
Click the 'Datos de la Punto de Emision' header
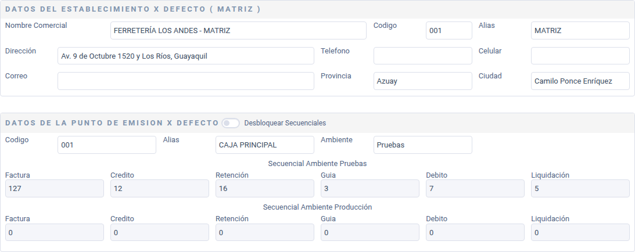pos(112,123)
